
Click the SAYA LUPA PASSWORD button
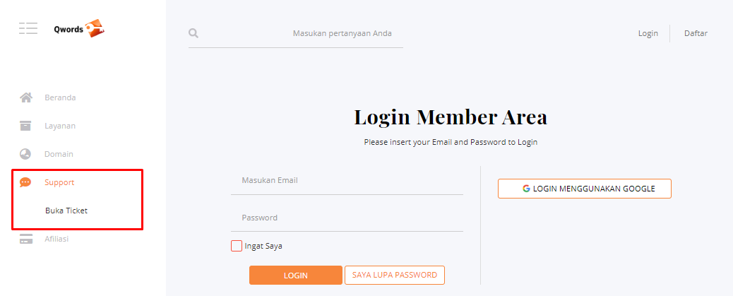pyautogui.click(x=395, y=275)
